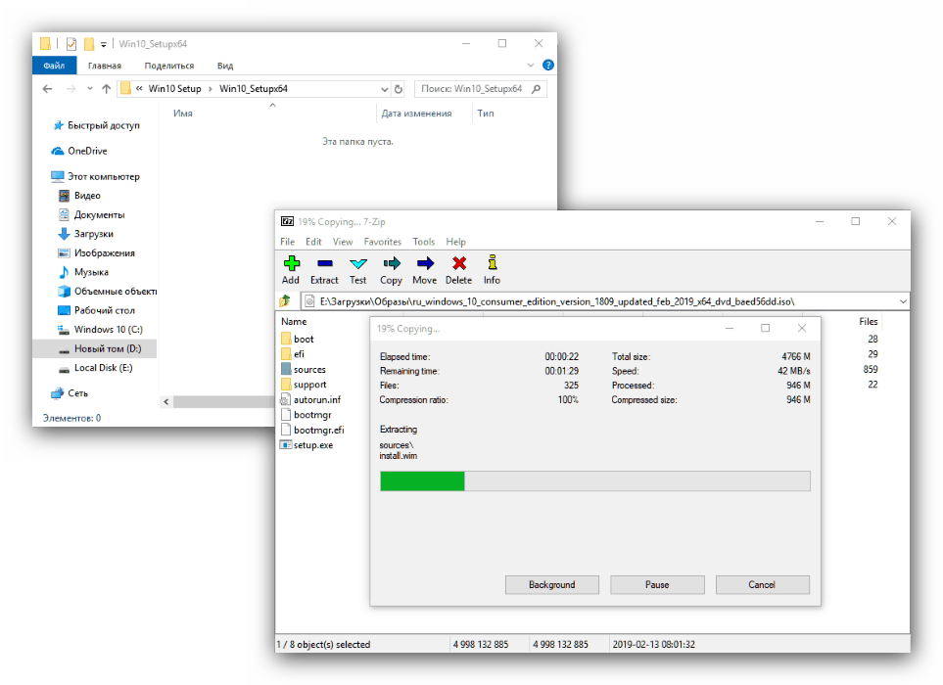The image size is (943, 685).
Task: Open Сеть in Explorer sidebar
Action: [70, 393]
